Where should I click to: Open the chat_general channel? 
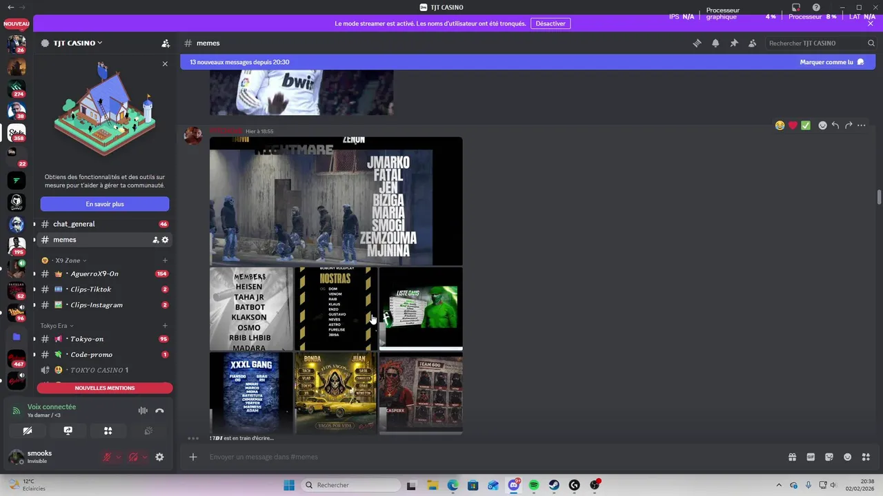[x=104, y=224]
